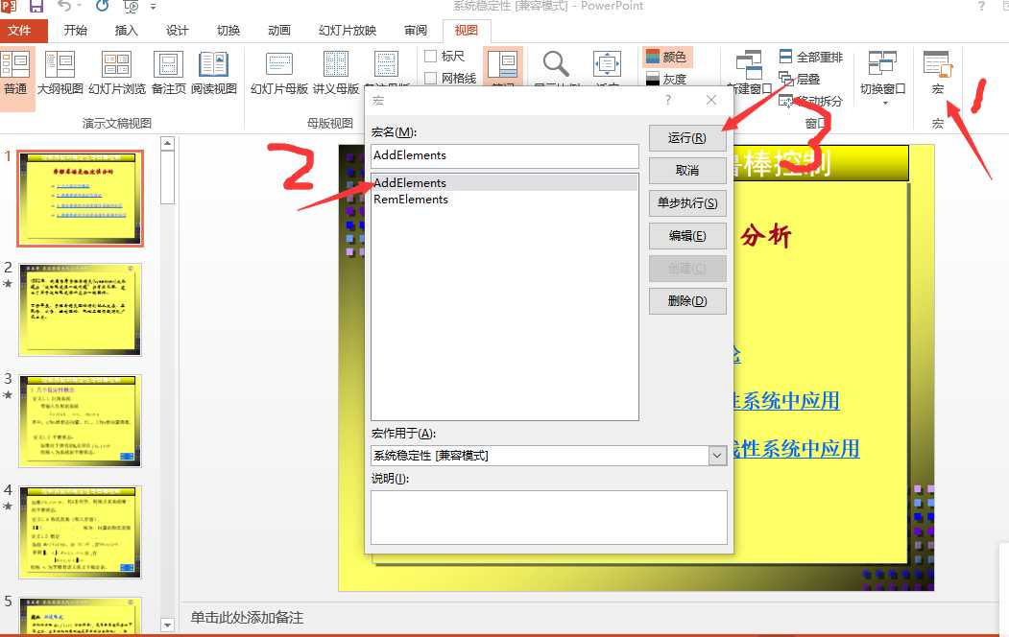
Task: Switch to the 审阅 tab
Action: pos(416,30)
